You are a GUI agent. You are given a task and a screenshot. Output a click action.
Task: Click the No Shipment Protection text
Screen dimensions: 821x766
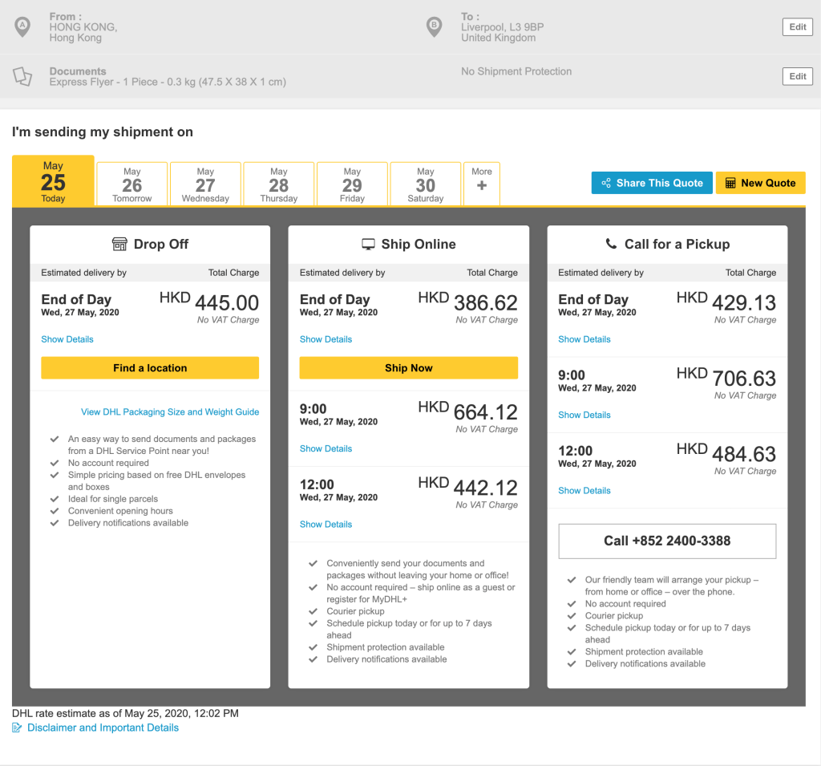pyautogui.click(x=516, y=71)
